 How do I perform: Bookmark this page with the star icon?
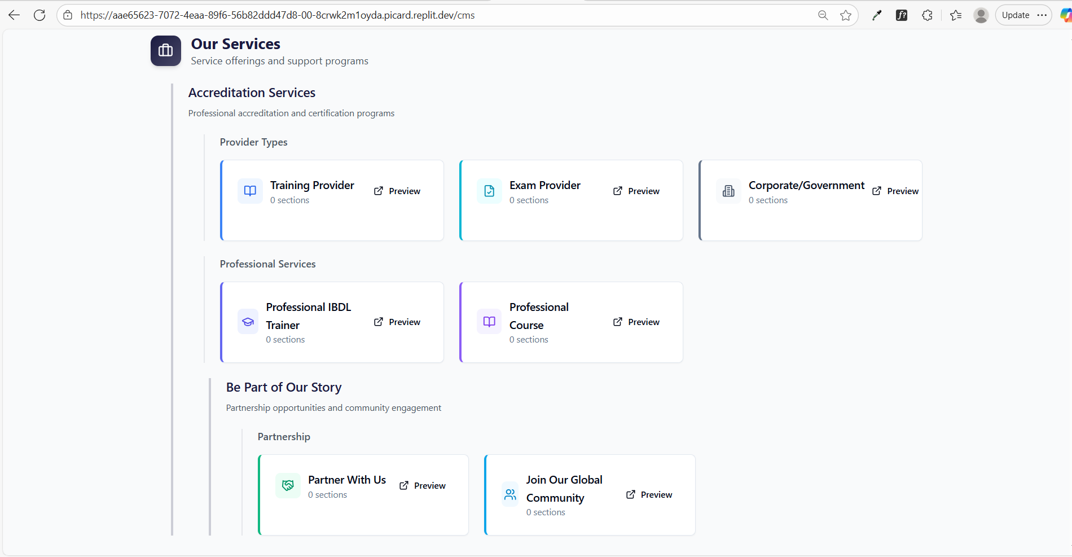(845, 15)
